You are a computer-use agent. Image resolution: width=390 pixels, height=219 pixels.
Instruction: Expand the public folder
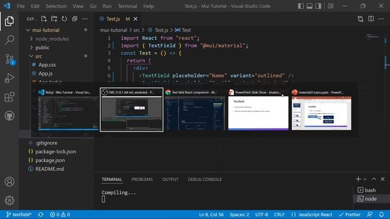point(31,47)
